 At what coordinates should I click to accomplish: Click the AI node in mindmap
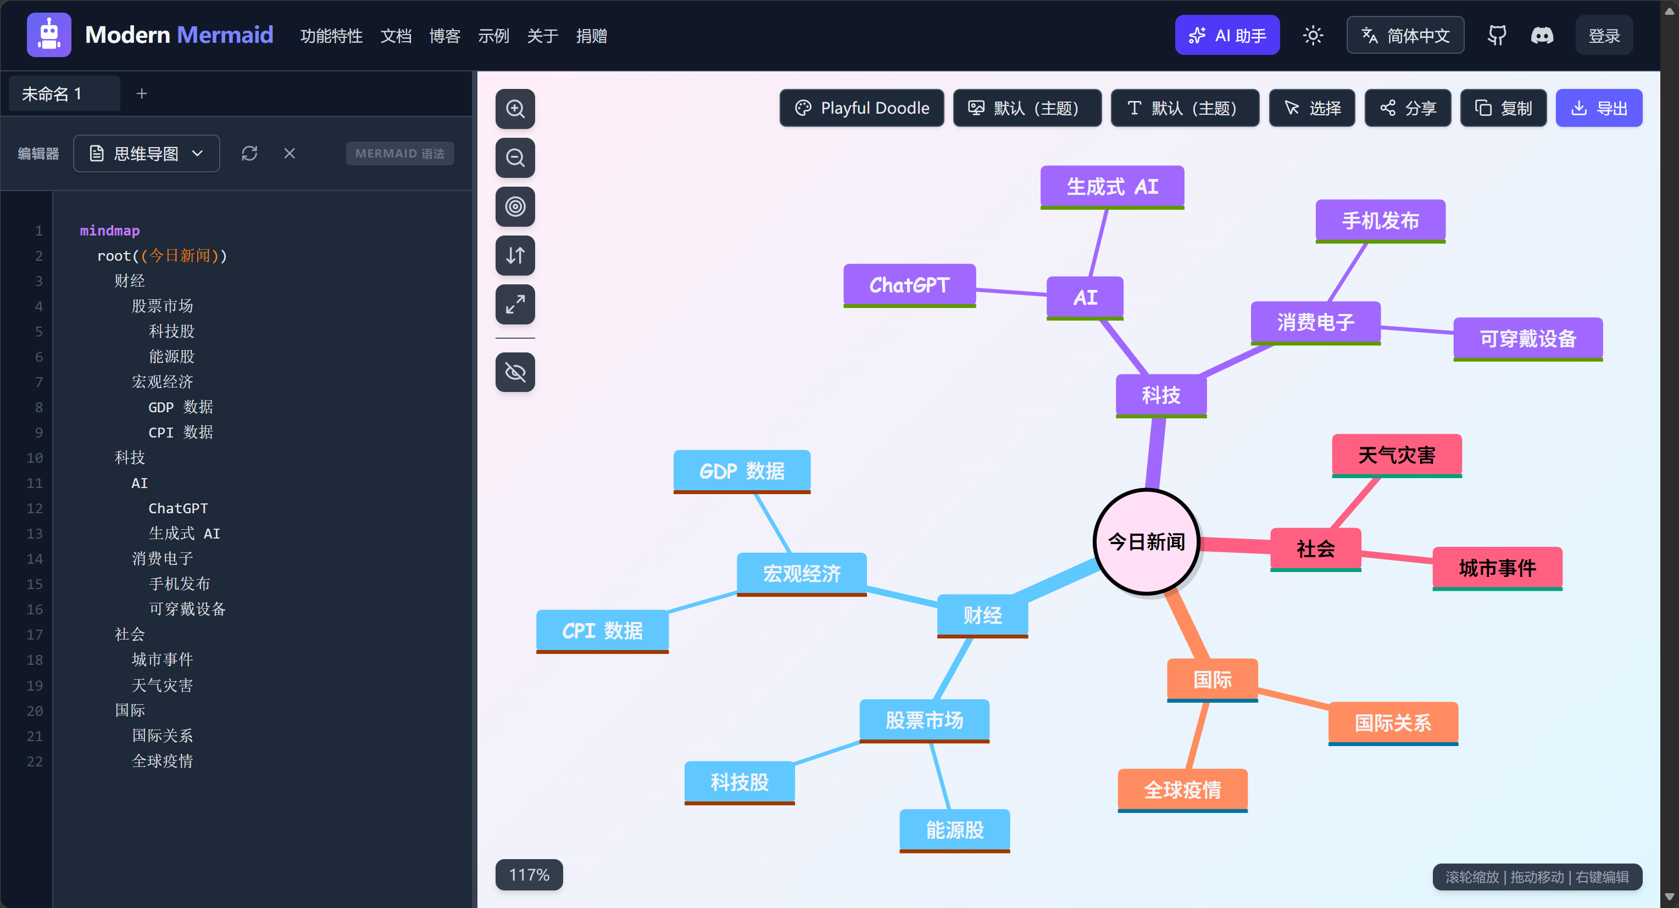(1085, 298)
